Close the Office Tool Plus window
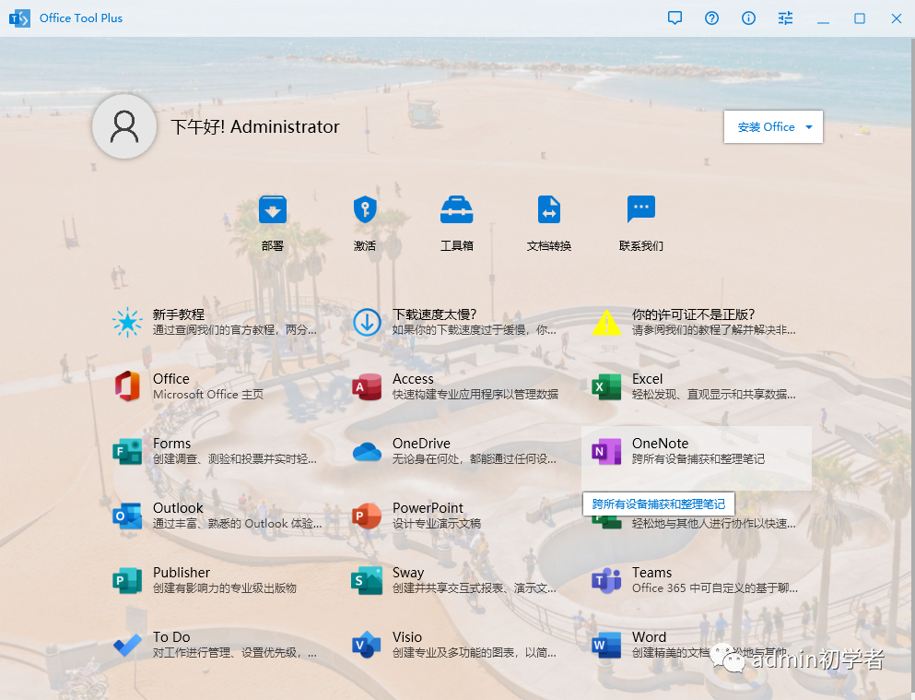The width and height of the screenshot is (915, 700). tap(897, 18)
